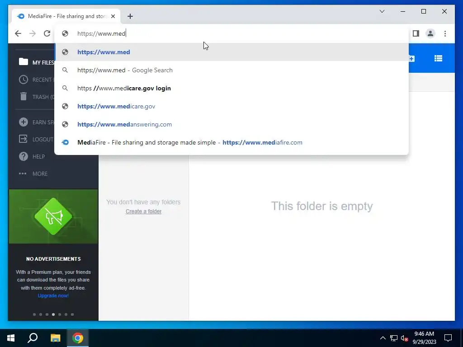Click the Upgrade now! link
The width and height of the screenshot is (463, 347).
(53, 295)
